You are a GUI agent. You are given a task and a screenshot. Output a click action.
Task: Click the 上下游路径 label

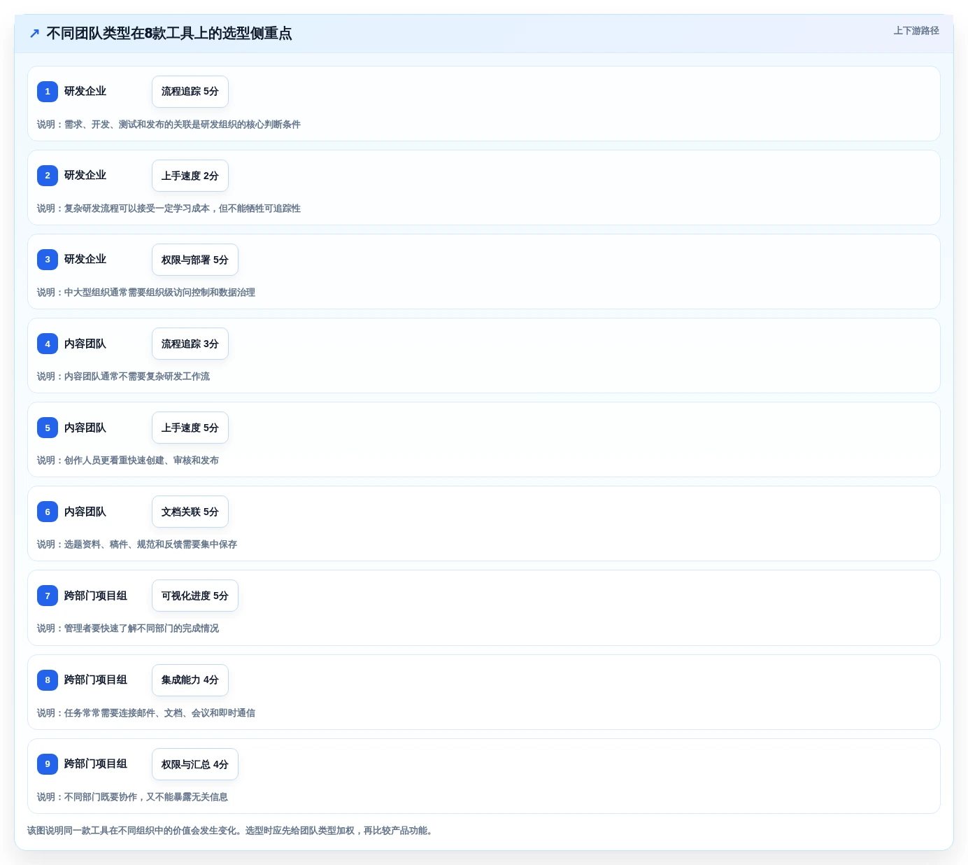(x=916, y=31)
